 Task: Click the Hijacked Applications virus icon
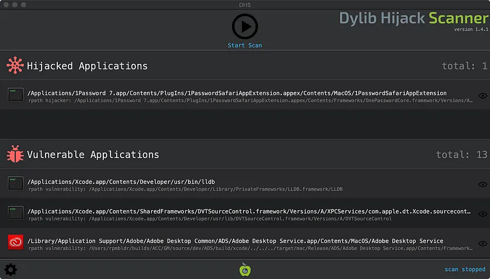click(x=15, y=65)
